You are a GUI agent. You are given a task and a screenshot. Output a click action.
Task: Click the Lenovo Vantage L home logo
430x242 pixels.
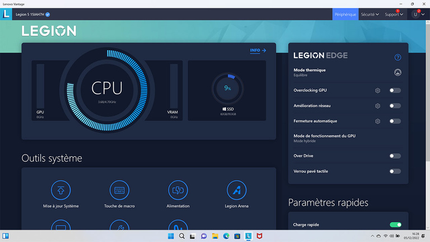click(x=6, y=14)
